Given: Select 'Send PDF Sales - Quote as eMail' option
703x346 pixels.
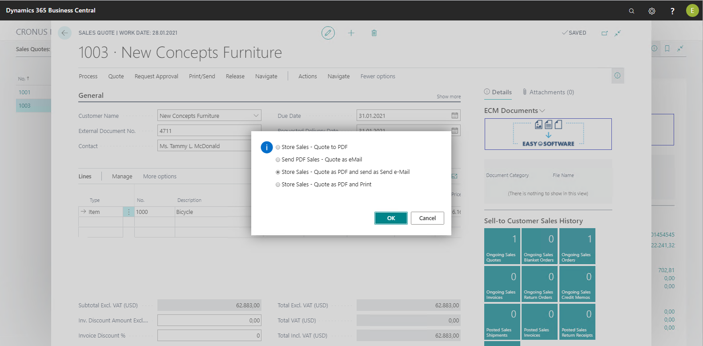Looking at the screenshot, I should point(278,160).
